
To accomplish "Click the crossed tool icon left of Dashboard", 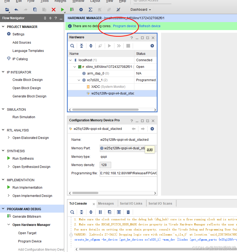I will tap(118, 10).
